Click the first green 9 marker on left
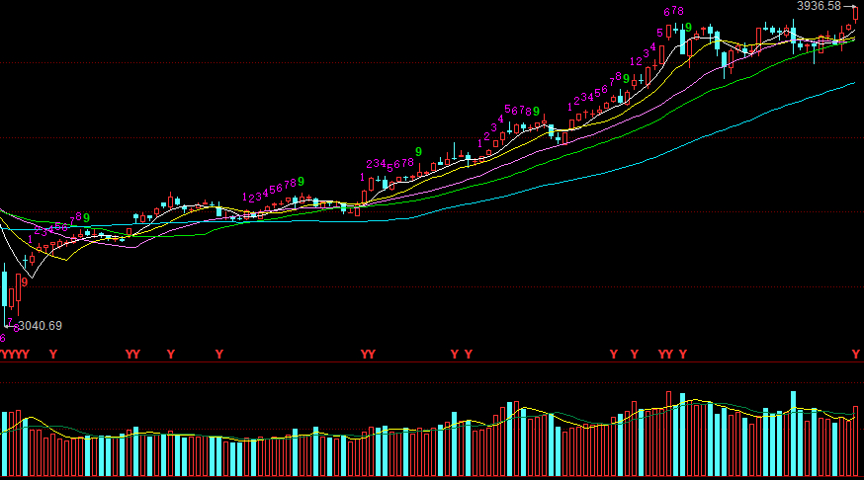Image resolution: width=864 pixels, height=480 pixels. pyautogui.click(x=86, y=217)
